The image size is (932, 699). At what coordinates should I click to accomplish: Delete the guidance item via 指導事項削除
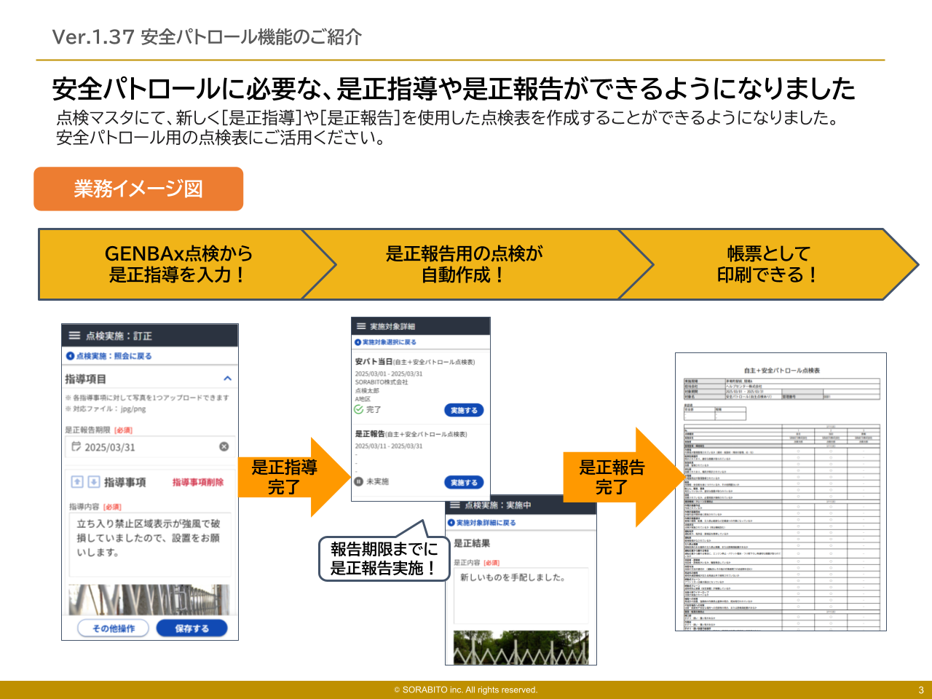point(198,481)
